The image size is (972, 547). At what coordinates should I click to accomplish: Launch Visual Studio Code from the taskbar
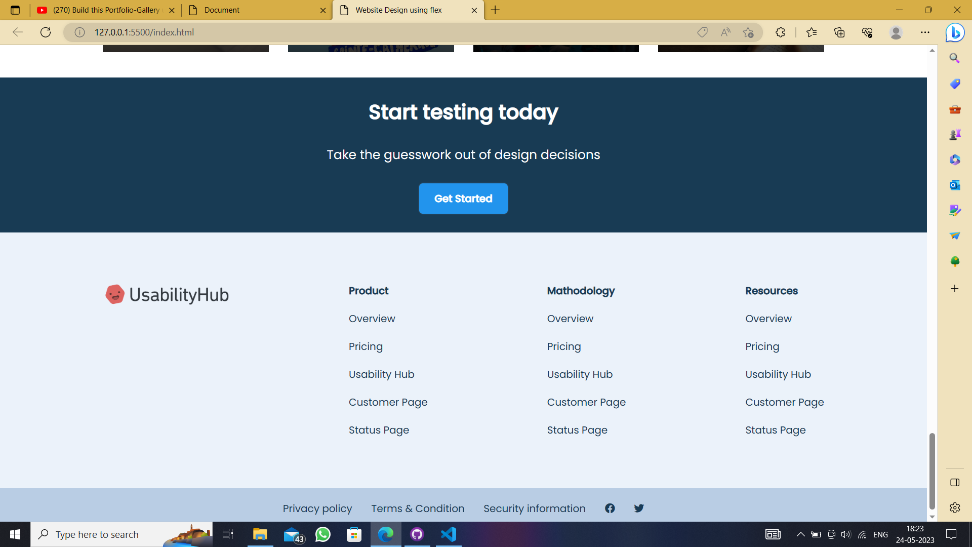point(448,534)
